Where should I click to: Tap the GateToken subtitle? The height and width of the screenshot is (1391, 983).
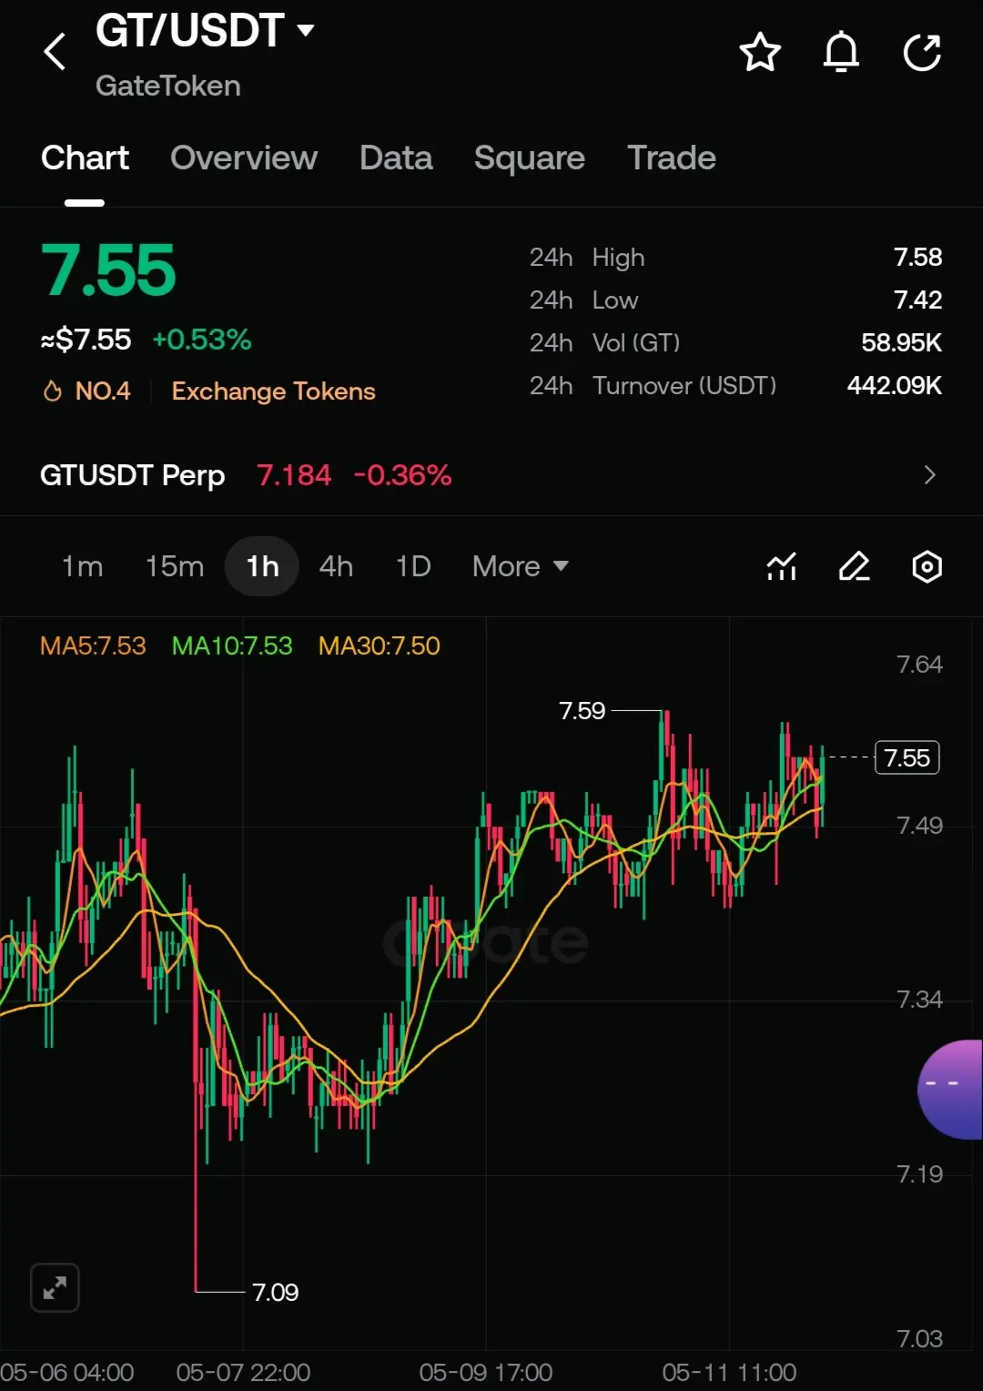pyautogui.click(x=168, y=86)
